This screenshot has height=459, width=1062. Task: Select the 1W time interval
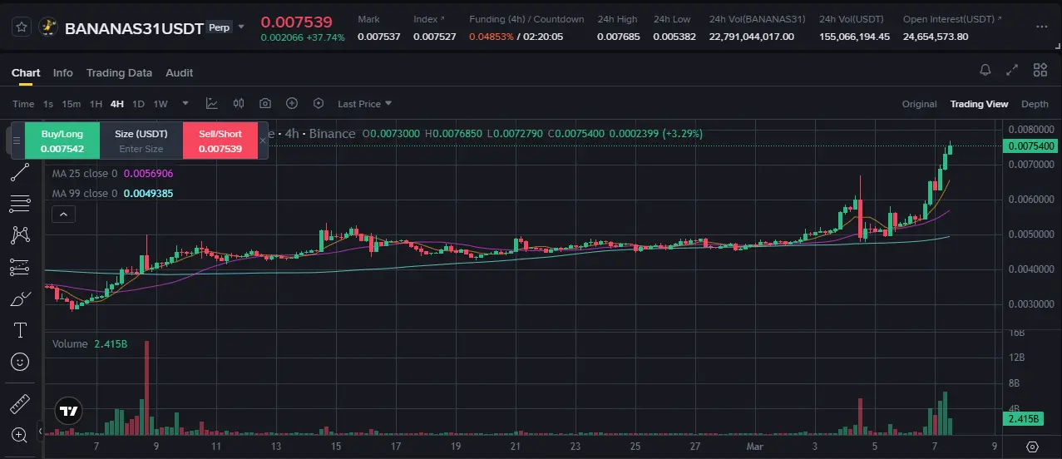pyautogui.click(x=161, y=104)
